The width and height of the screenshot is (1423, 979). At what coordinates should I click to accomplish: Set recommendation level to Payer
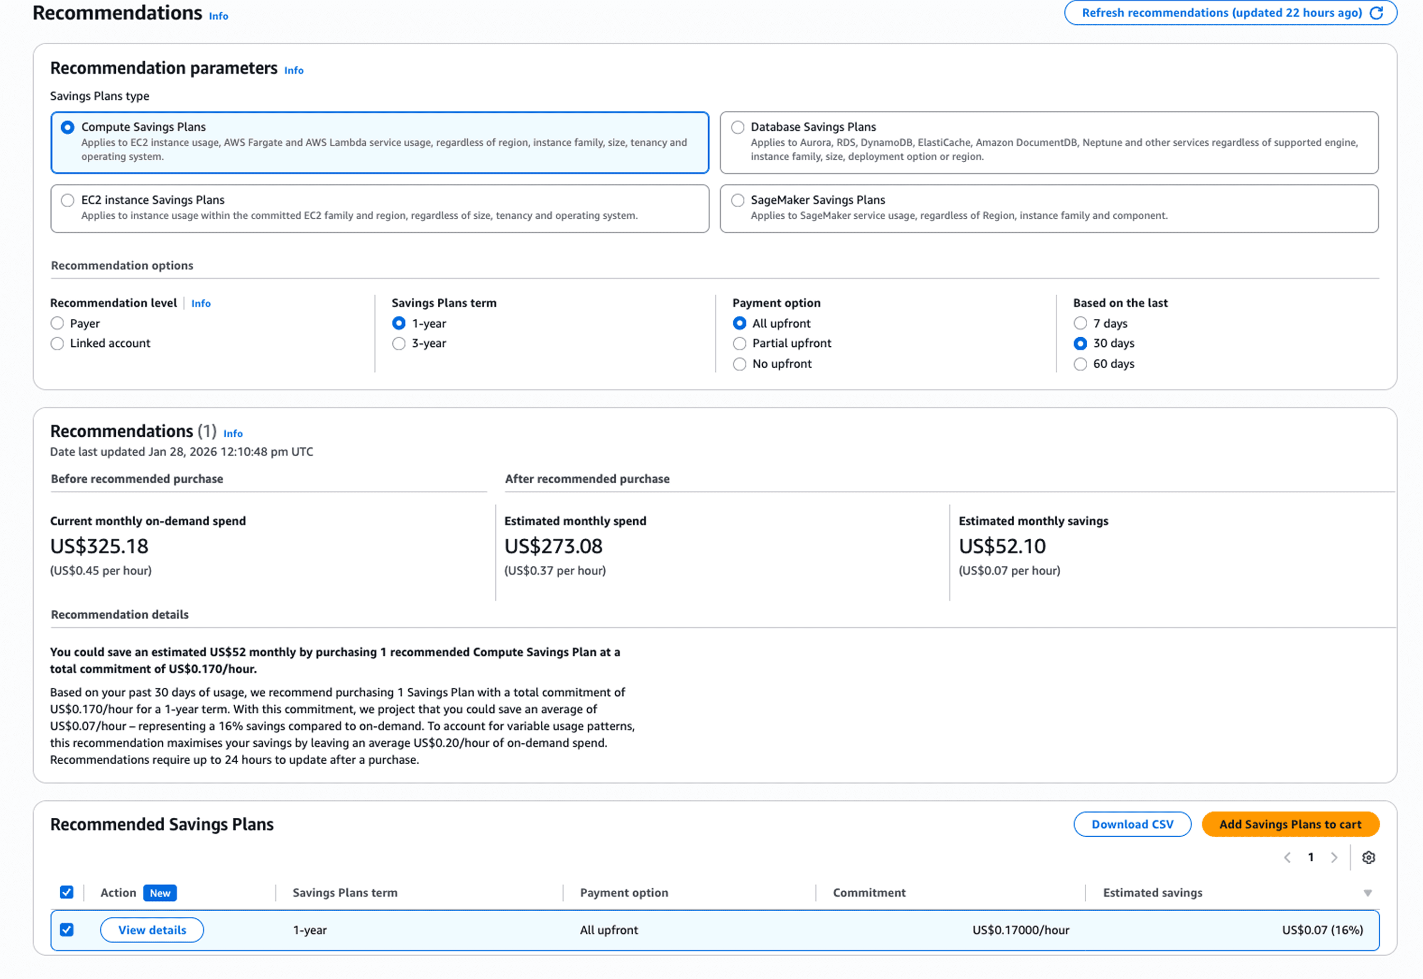(57, 323)
